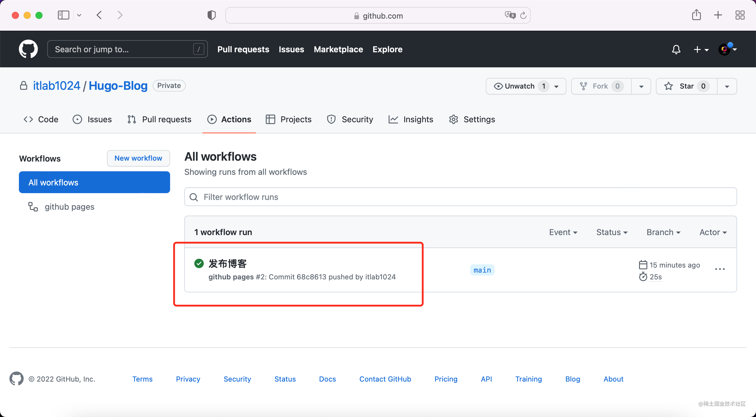Open workflow run three-dots menu
Viewport: 756px width, 417px height.
(720, 269)
